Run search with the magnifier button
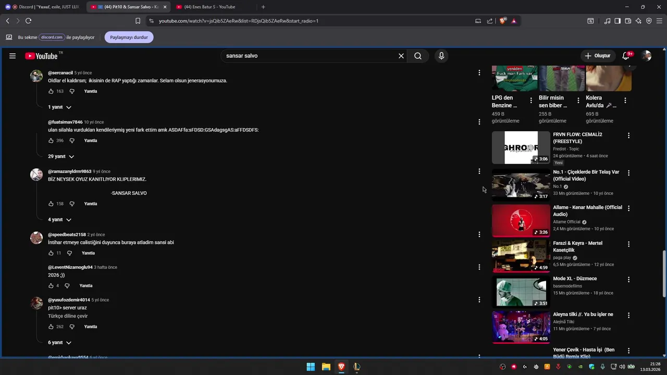The height and width of the screenshot is (375, 667). [418, 56]
